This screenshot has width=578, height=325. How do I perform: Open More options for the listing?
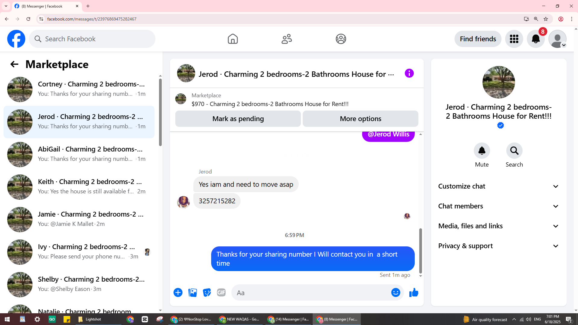click(361, 119)
